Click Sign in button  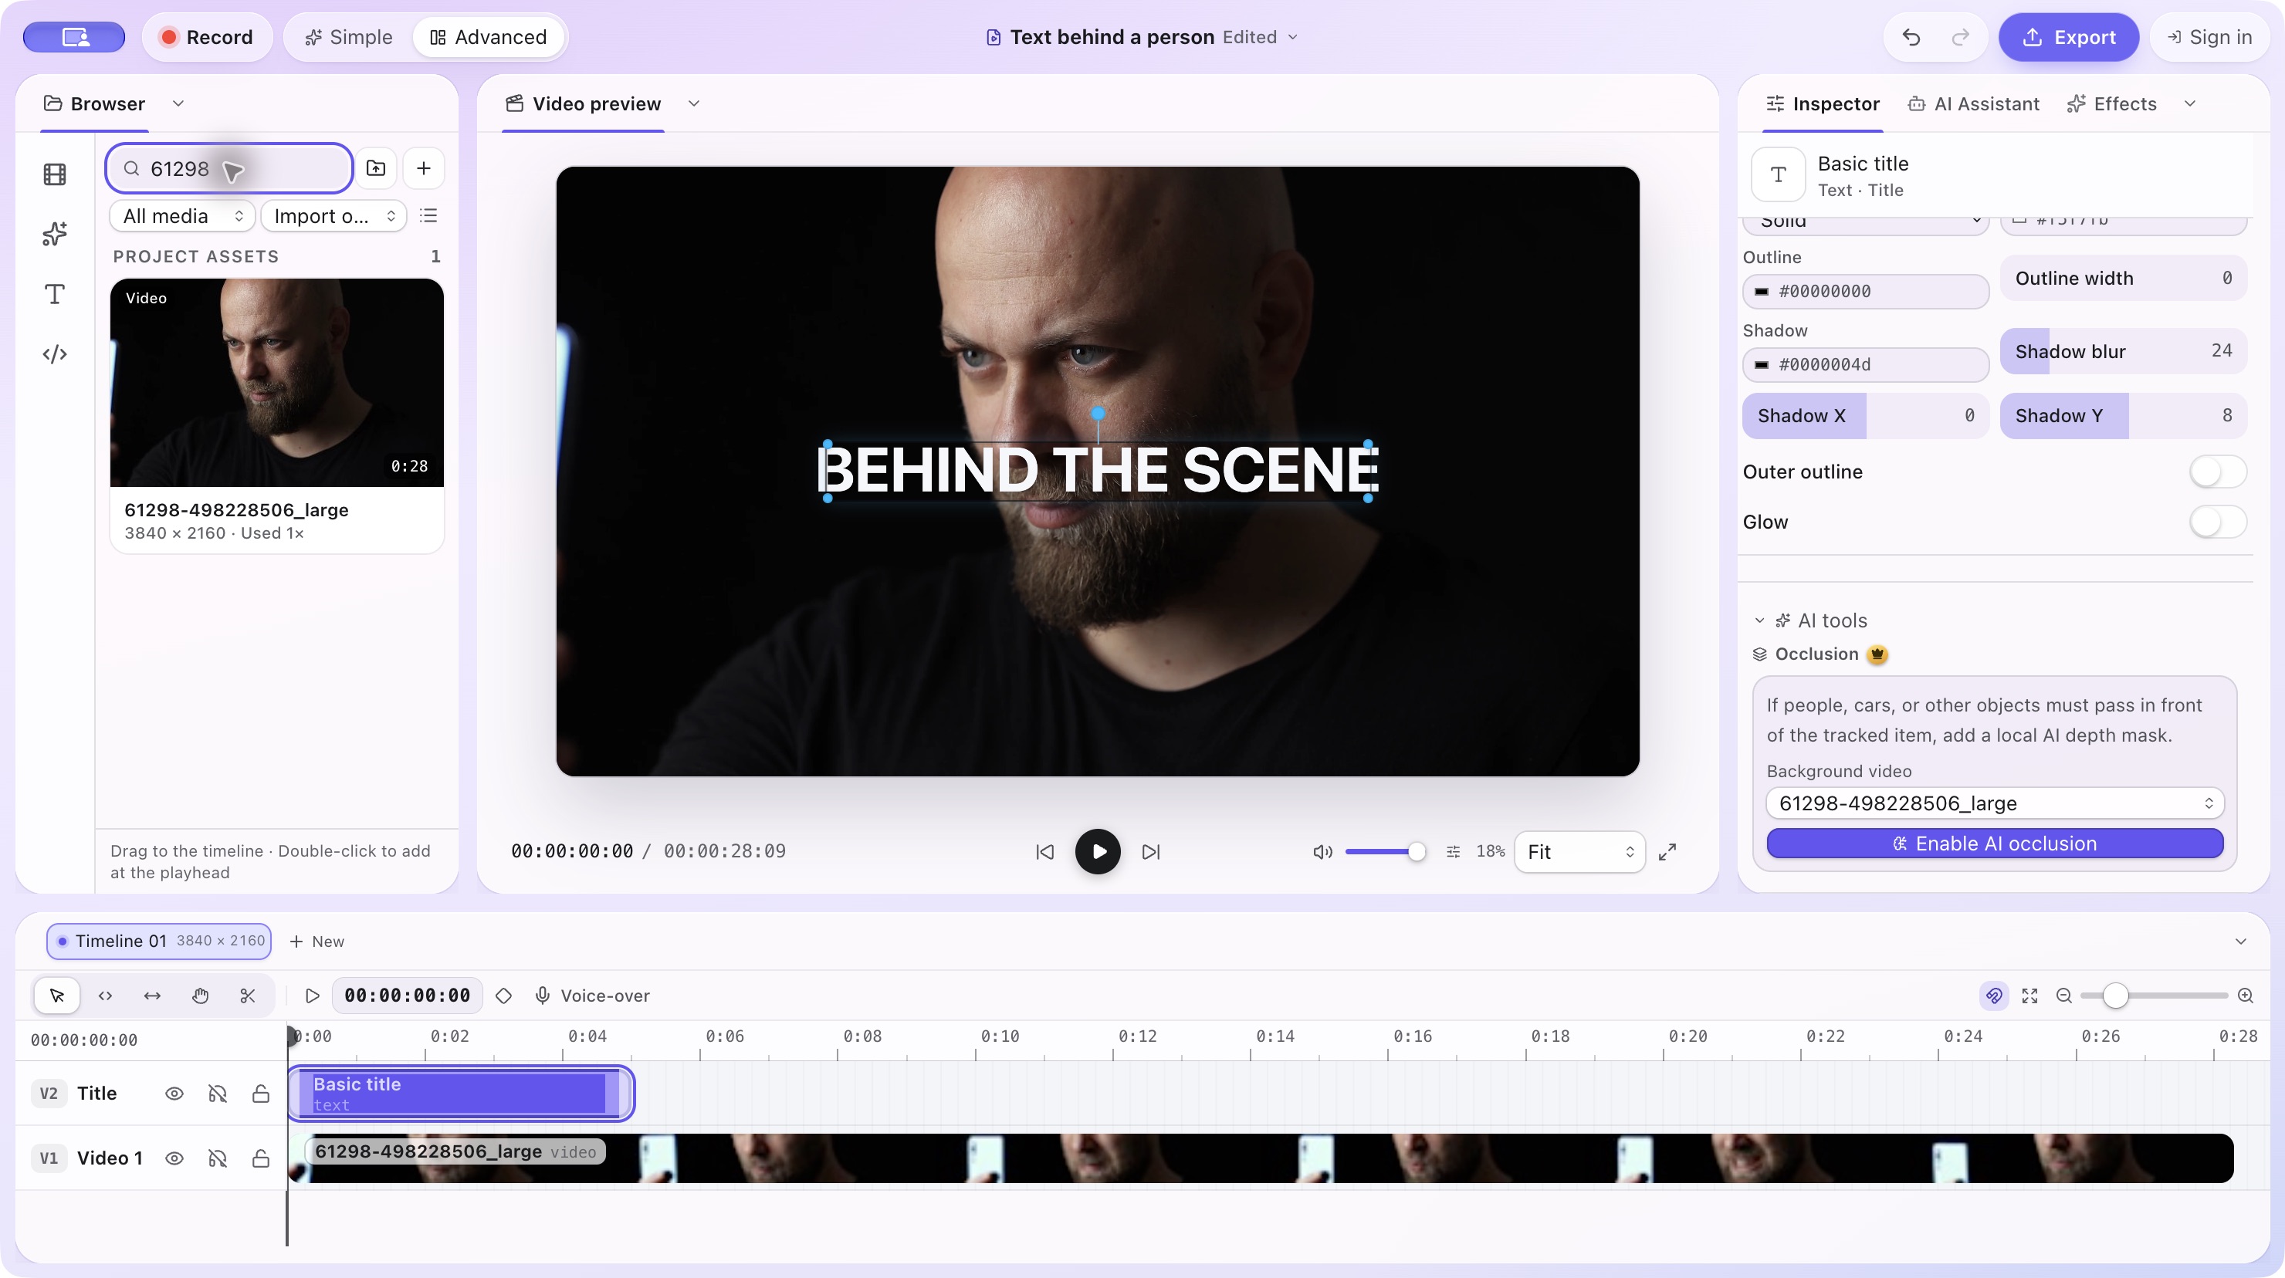[x=2209, y=37]
